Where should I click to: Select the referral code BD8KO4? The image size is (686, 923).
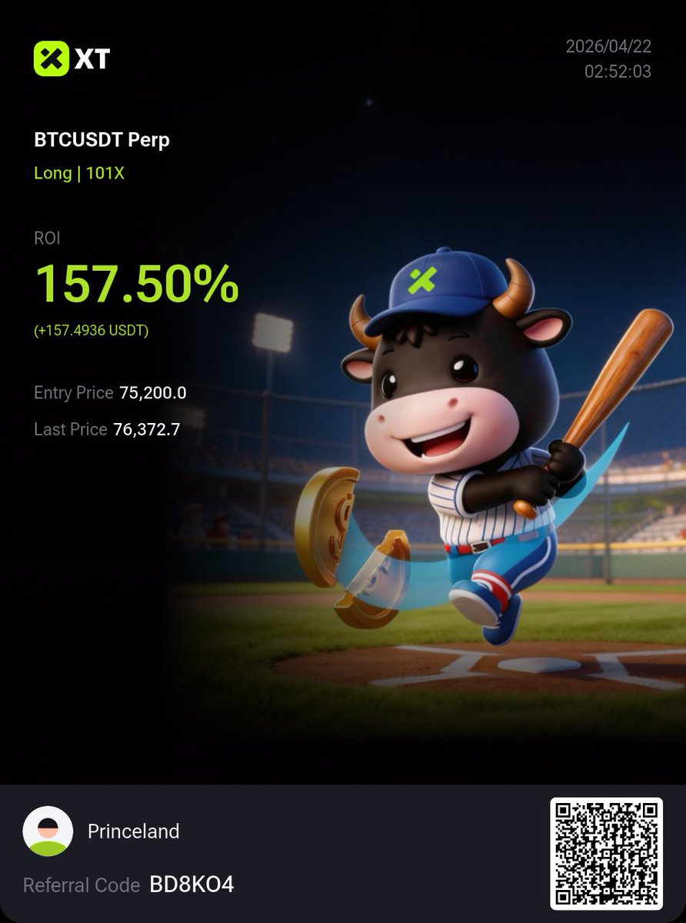pyautogui.click(x=191, y=885)
